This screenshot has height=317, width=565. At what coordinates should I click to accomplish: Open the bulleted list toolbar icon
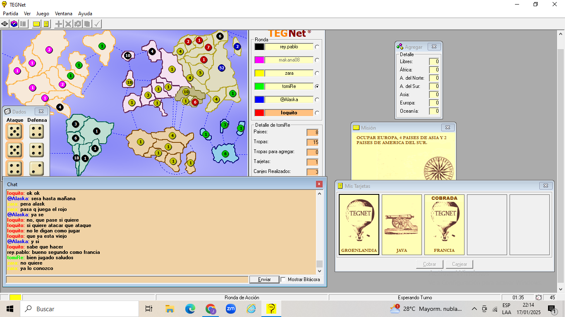[23, 24]
